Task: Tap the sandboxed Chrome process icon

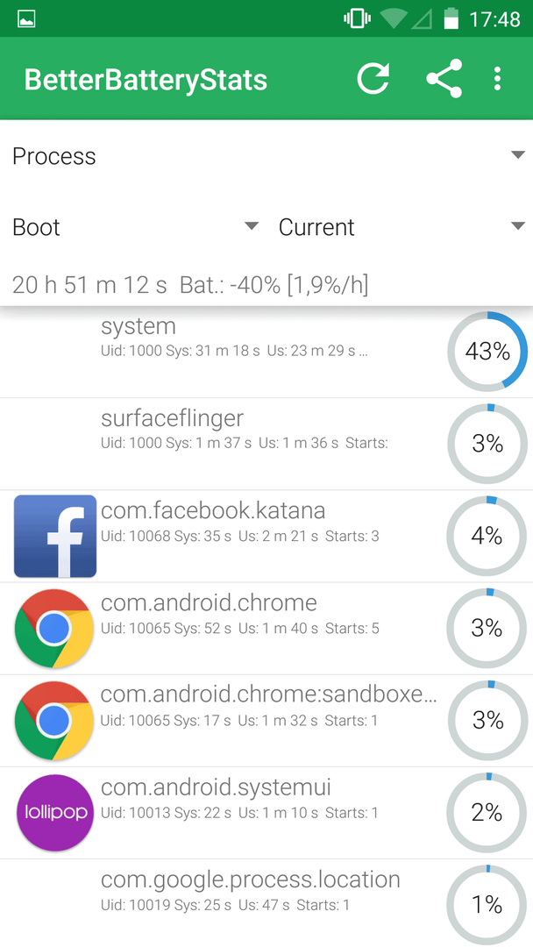Action: coord(54,721)
